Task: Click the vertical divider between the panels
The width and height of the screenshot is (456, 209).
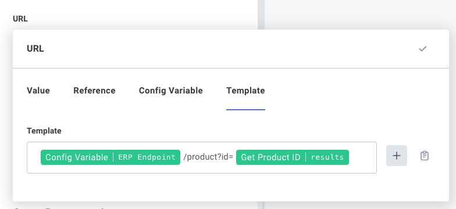Action: [261, 15]
